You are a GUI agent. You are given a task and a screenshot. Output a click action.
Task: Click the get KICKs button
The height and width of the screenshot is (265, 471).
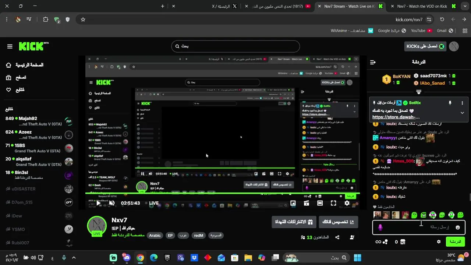pyautogui.click(x=425, y=46)
